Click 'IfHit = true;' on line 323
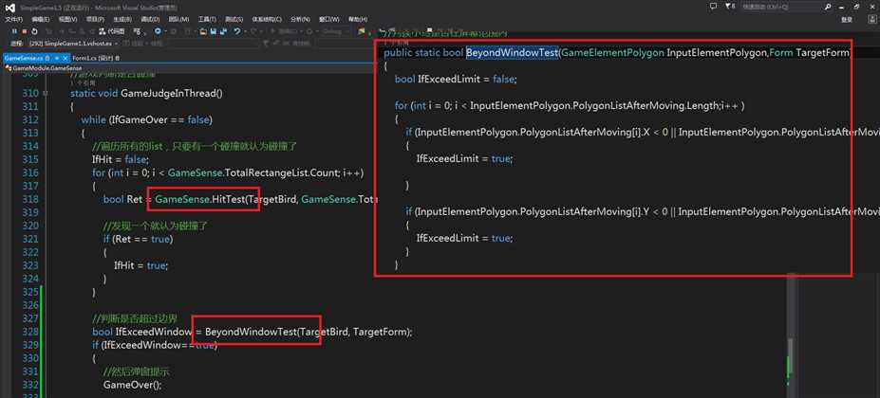880x398 pixels. pyautogui.click(x=140, y=265)
